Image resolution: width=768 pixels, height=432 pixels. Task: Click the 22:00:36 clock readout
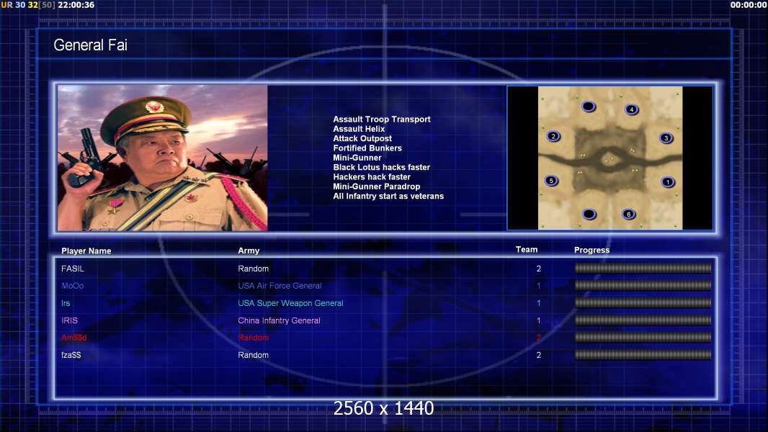tap(76, 5)
